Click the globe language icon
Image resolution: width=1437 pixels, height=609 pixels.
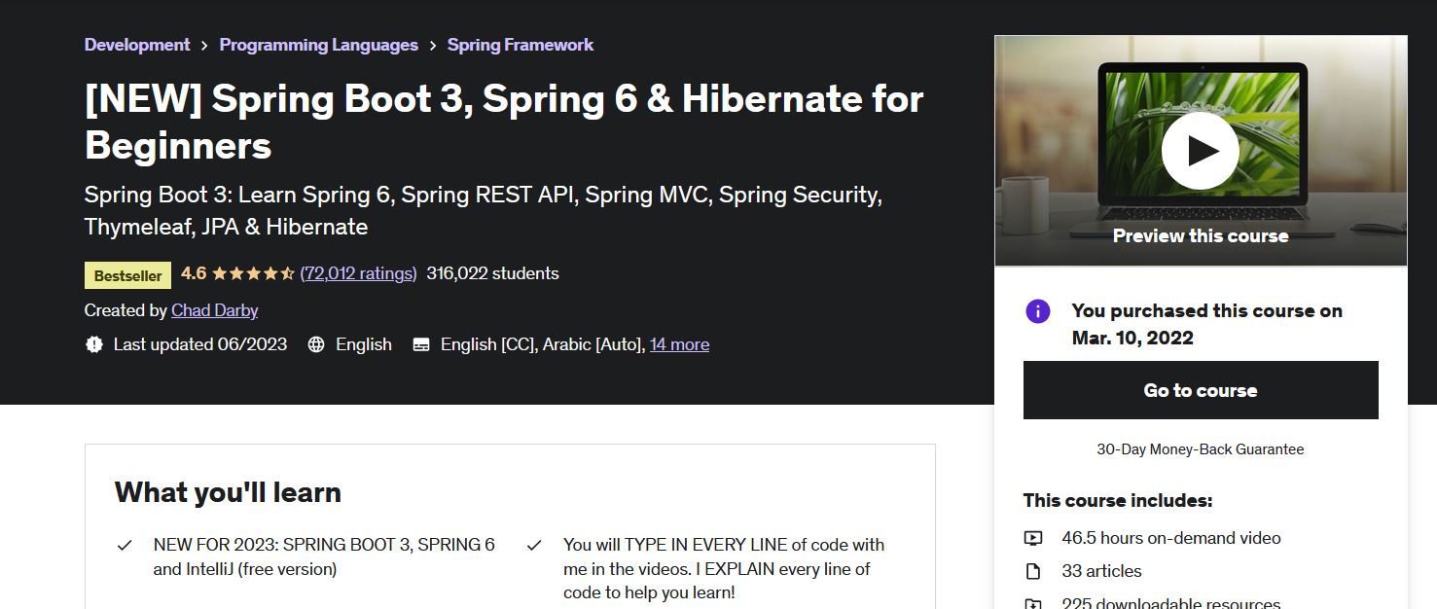316,344
